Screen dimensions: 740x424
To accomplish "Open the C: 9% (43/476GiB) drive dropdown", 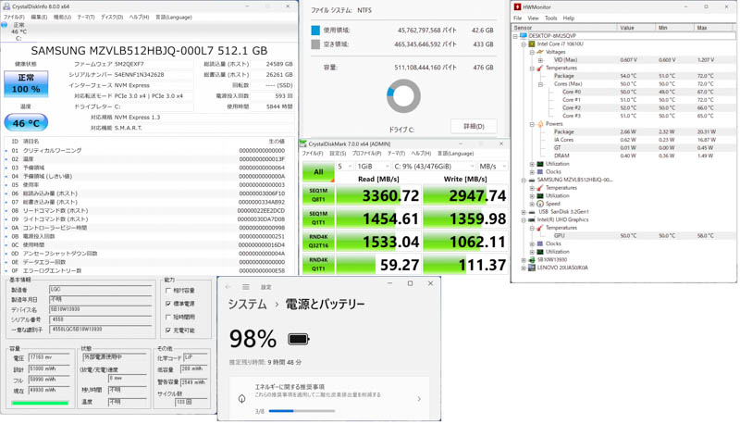I will tap(434, 167).
